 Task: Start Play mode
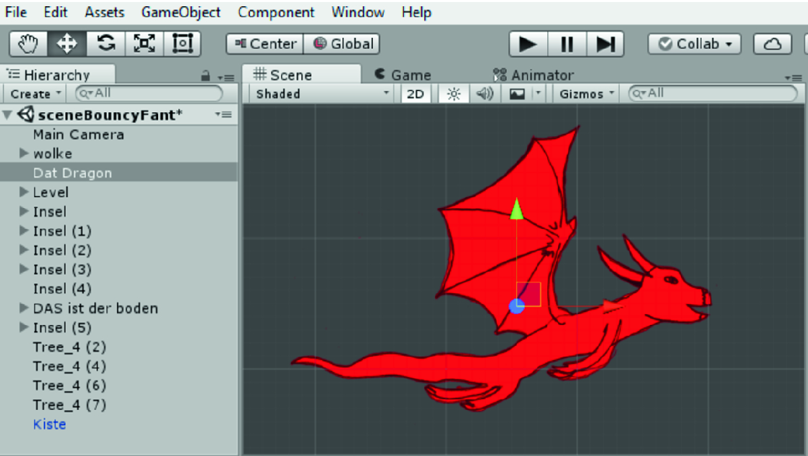coord(528,44)
